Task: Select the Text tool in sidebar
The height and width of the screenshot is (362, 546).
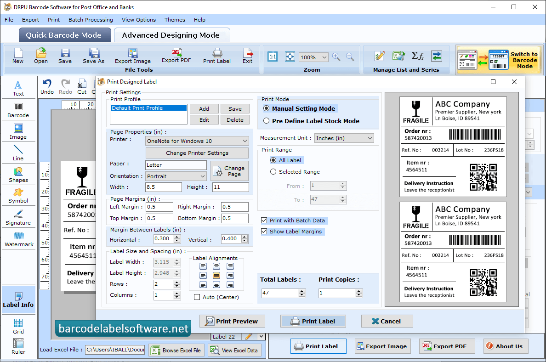Action: 18,88
